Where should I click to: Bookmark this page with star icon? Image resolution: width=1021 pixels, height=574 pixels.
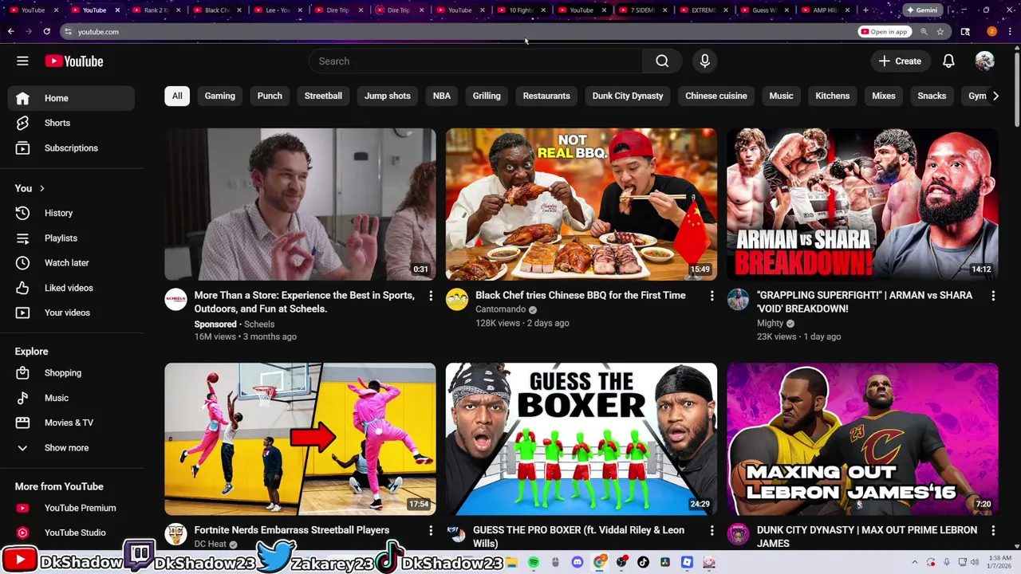point(940,32)
